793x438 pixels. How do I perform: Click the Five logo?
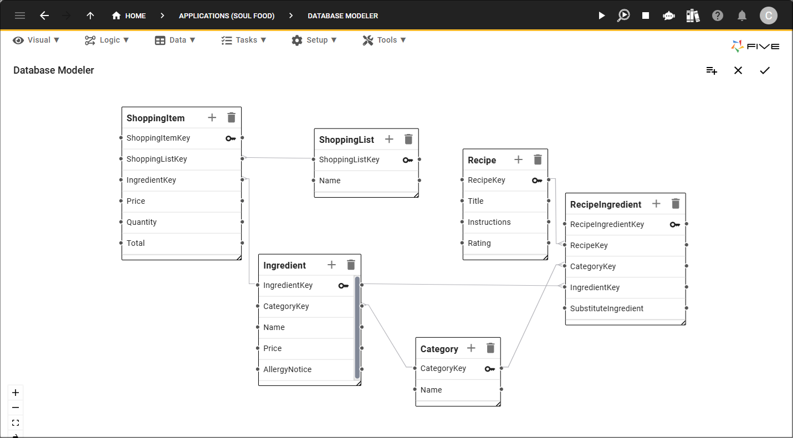click(755, 47)
